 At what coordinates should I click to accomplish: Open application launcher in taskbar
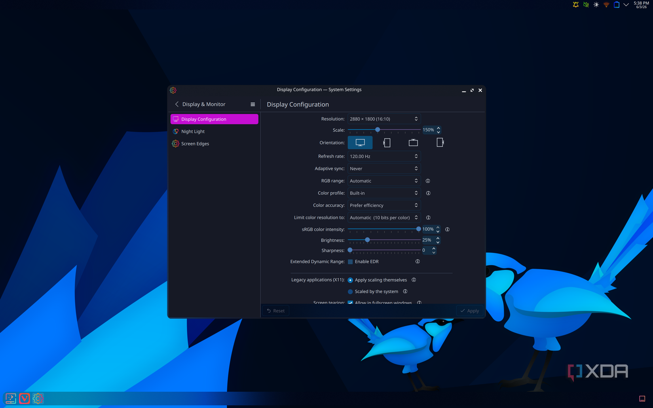[11, 399]
